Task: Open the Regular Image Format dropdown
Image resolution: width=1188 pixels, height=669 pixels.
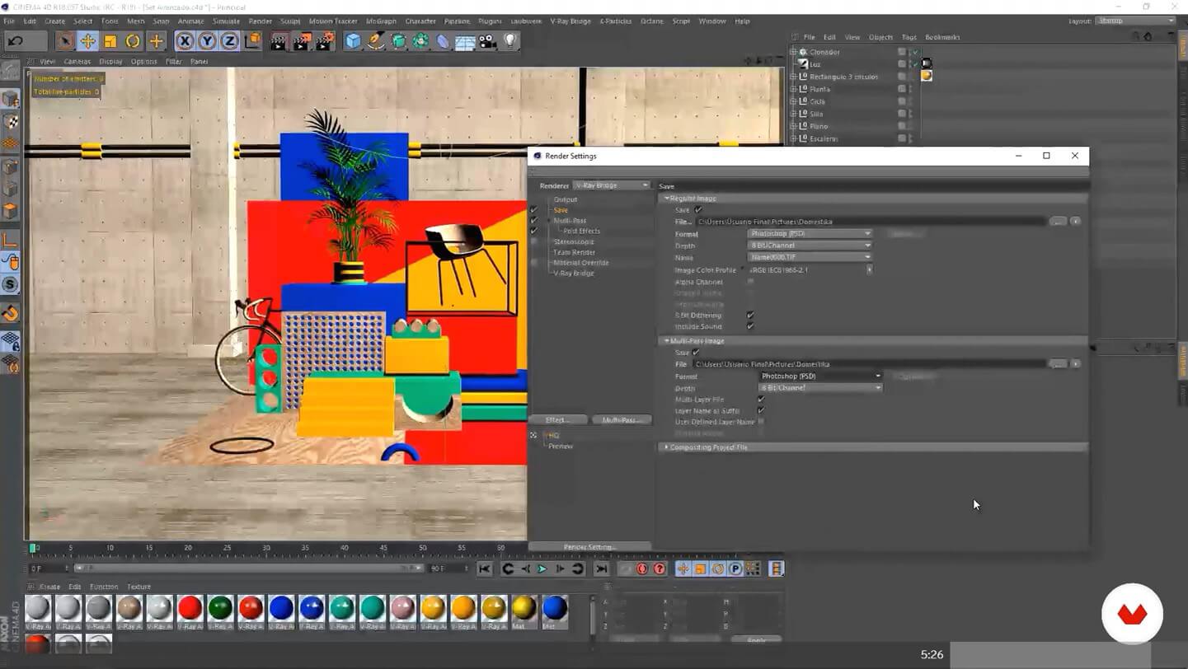Action: click(x=810, y=234)
